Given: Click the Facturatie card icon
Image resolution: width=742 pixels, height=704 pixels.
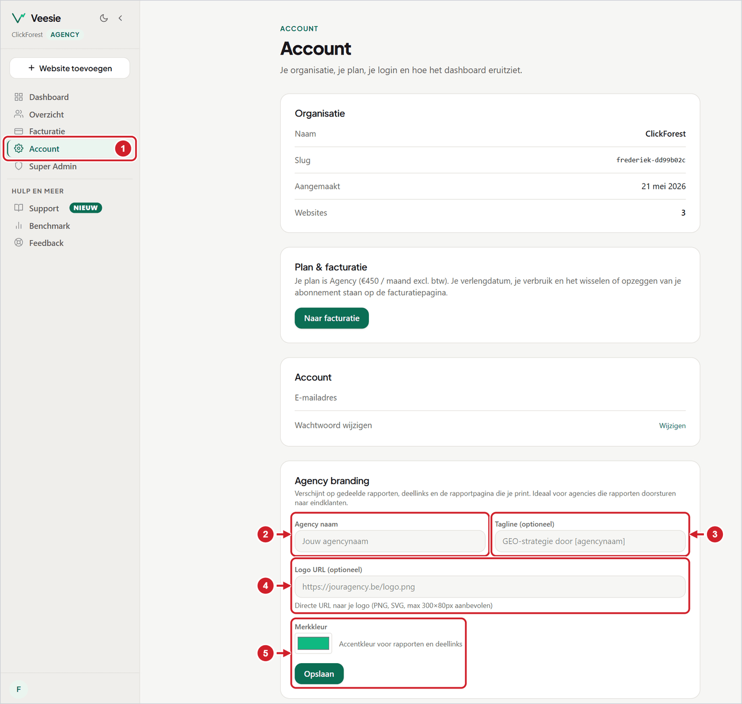Looking at the screenshot, I should tap(19, 131).
